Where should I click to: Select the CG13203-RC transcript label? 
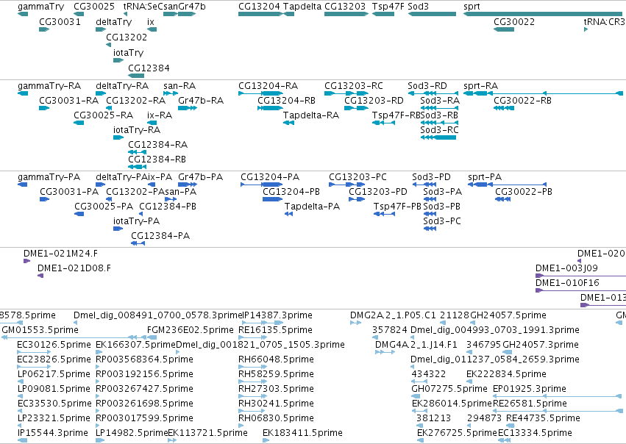click(354, 86)
